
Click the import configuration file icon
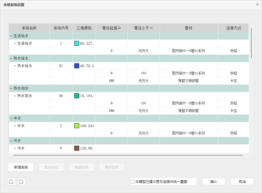12,181
